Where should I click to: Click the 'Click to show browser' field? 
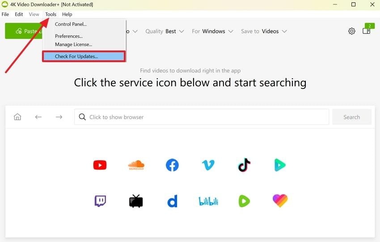tap(202, 117)
